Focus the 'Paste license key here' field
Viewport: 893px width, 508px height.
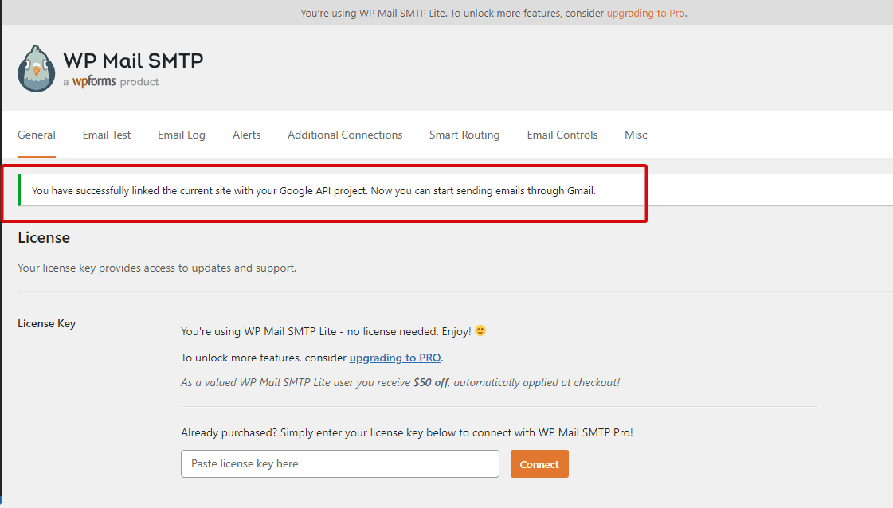340,463
